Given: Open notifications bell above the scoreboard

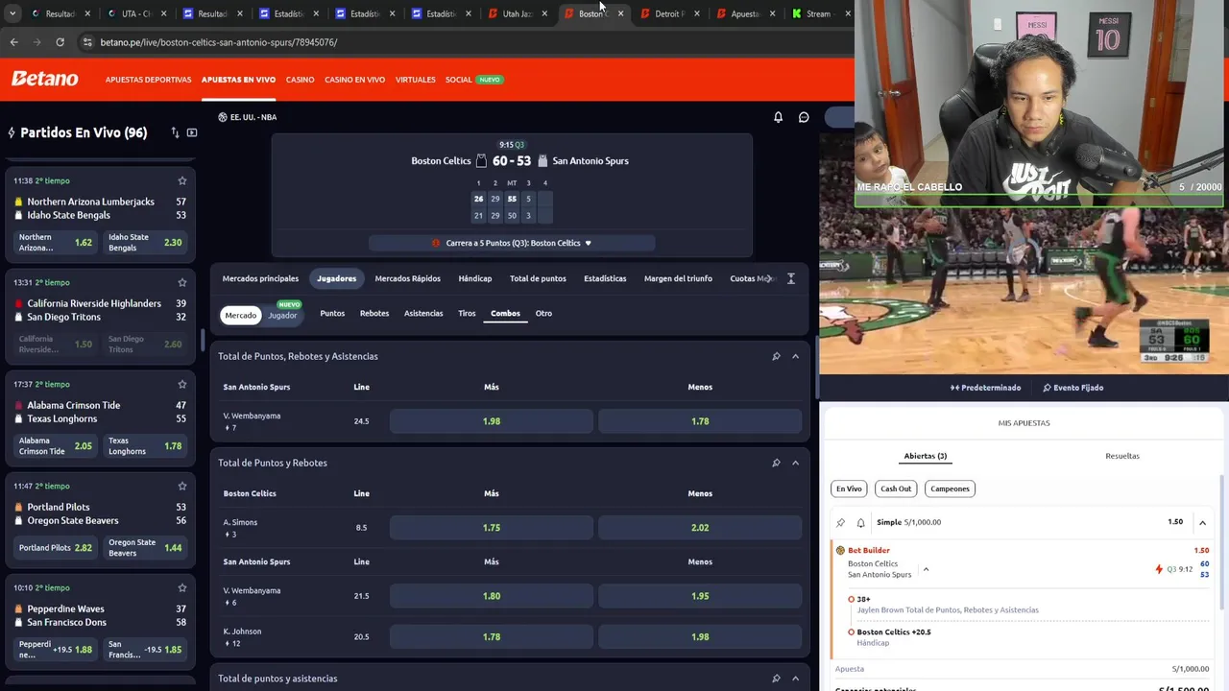Looking at the screenshot, I should [x=779, y=117].
